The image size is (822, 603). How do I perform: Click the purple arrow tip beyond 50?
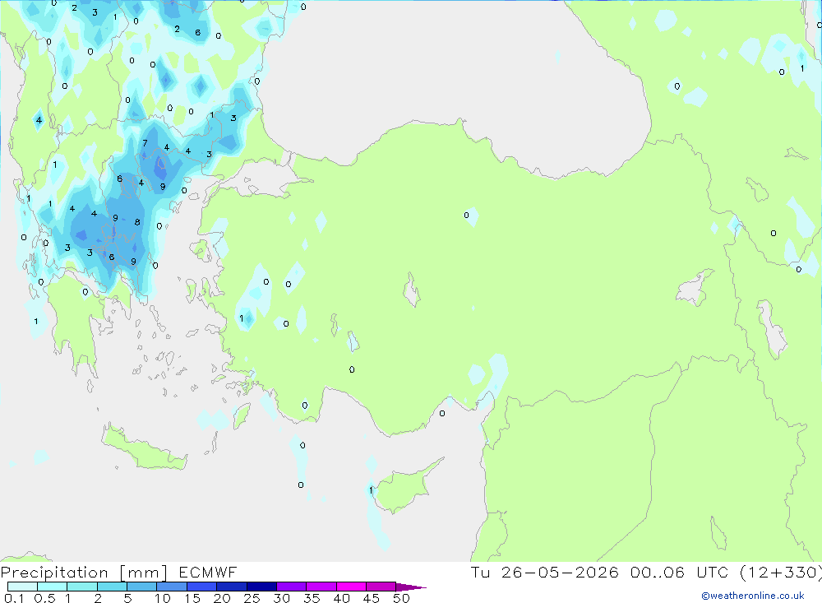pos(411,587)
